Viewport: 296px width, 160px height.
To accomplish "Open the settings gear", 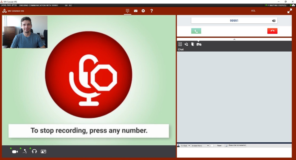I will (x=143, y=11).
